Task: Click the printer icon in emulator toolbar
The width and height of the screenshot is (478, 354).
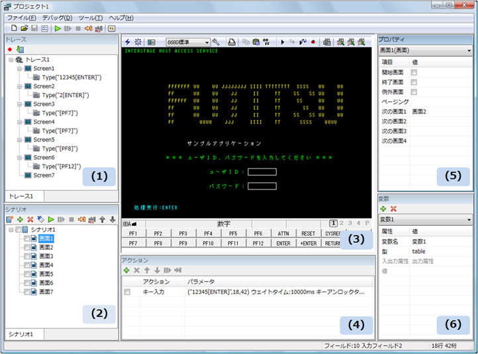Action: click(x=232, y=42)
